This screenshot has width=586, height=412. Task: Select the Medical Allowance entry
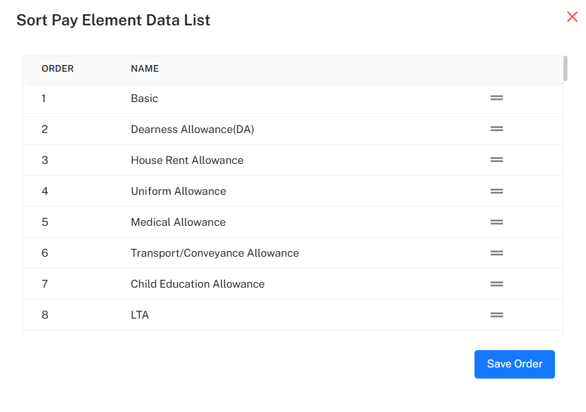click(178, 222)
